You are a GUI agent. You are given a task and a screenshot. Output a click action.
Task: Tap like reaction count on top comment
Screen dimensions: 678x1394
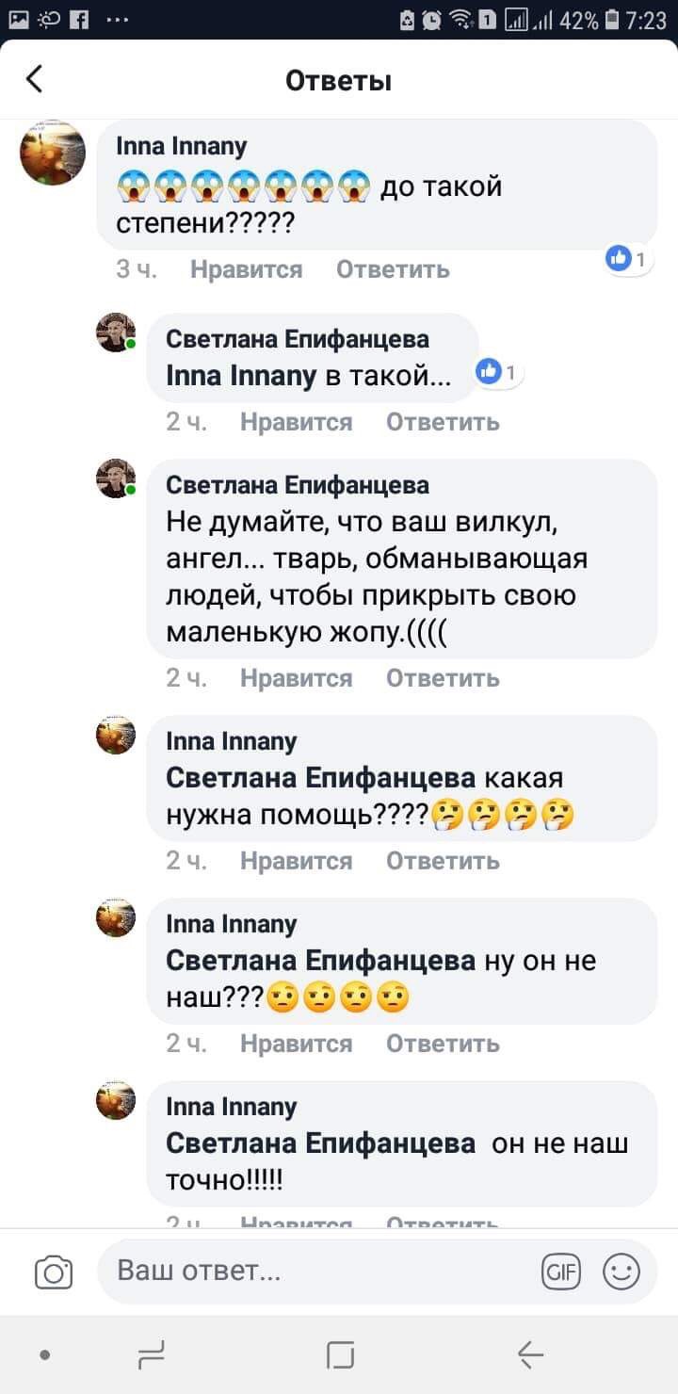(626, 259)
